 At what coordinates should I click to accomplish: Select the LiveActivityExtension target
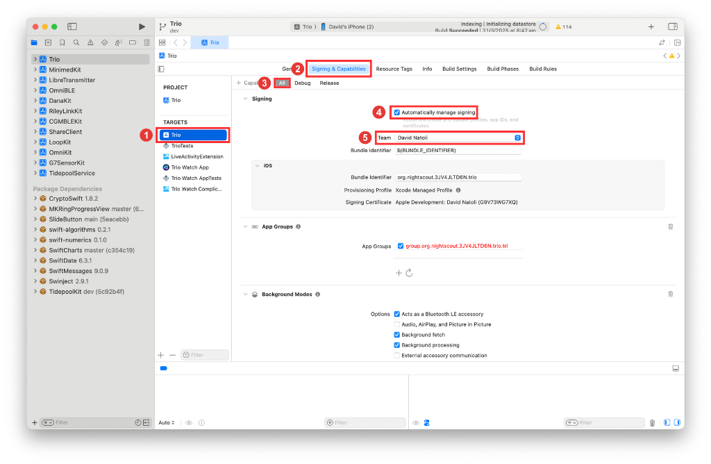point(194,156)
